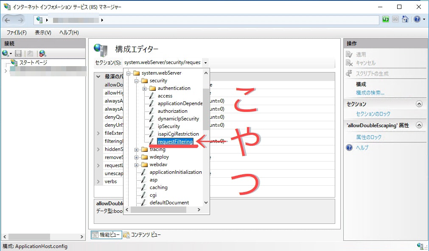Expand the requestLimits property row
This screenshot has width=429, height=251.
98,165
